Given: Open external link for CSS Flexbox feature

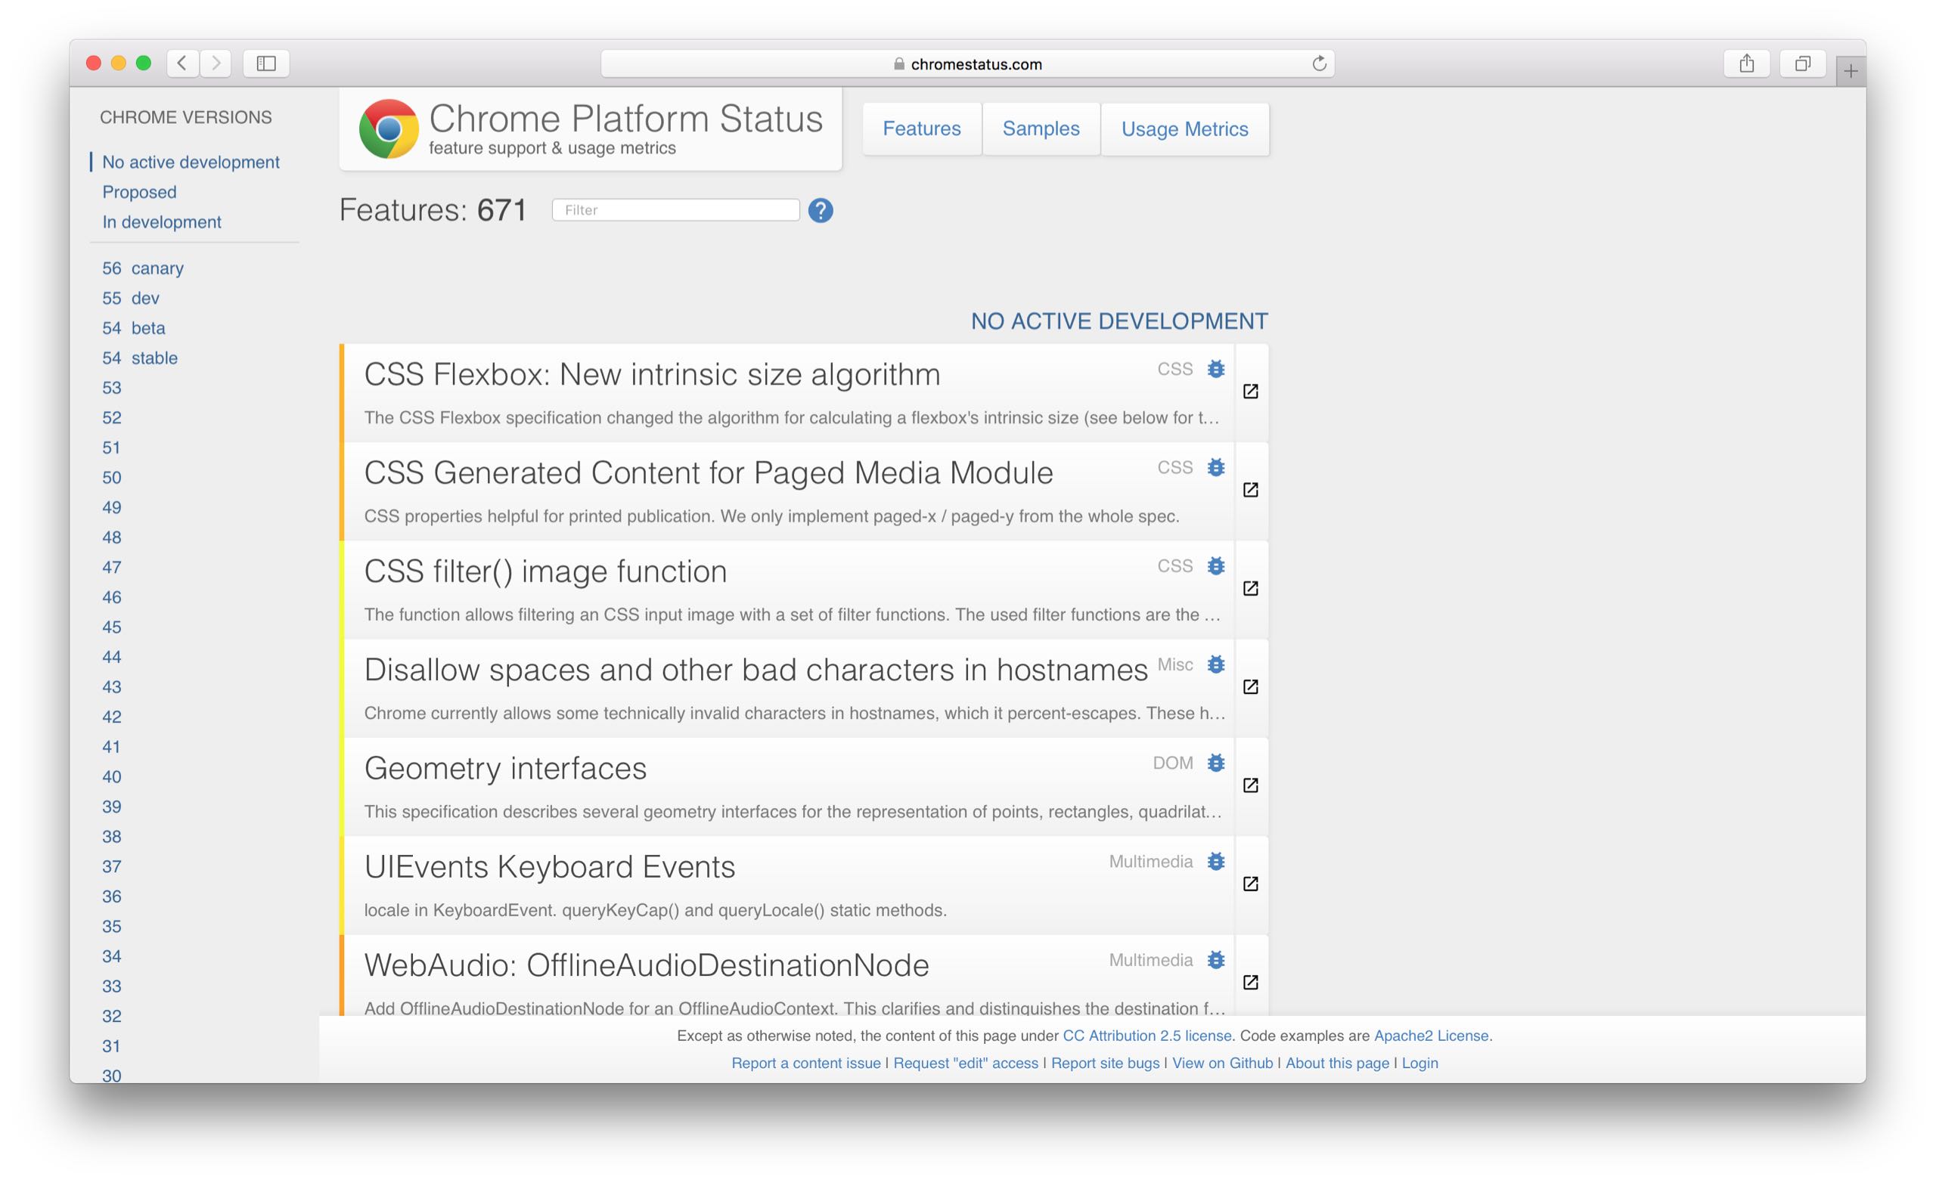Looking at the screenshot, I should pos(1250,392).
